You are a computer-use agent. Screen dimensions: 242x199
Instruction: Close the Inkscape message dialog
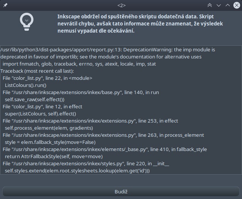(237, 5)
